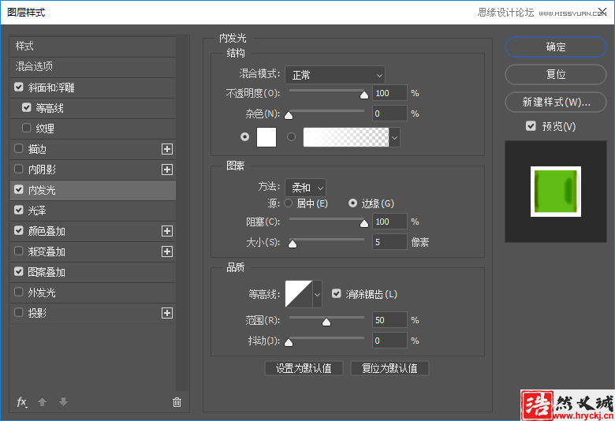This screenshot has width=615, height=421.
Task: Enable the 纹理 checkbox
Action: tap(27, 128)
